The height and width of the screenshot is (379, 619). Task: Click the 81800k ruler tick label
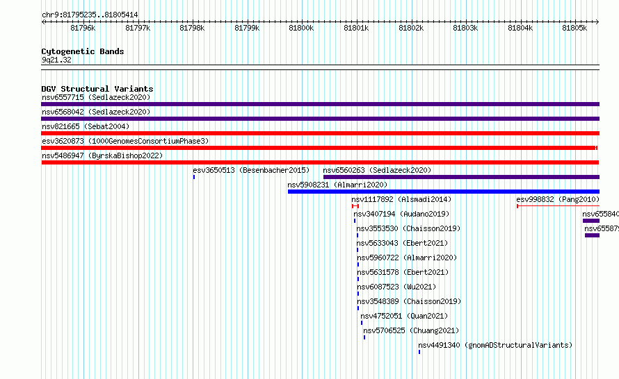pyautogui.click(x=301, y=28)
